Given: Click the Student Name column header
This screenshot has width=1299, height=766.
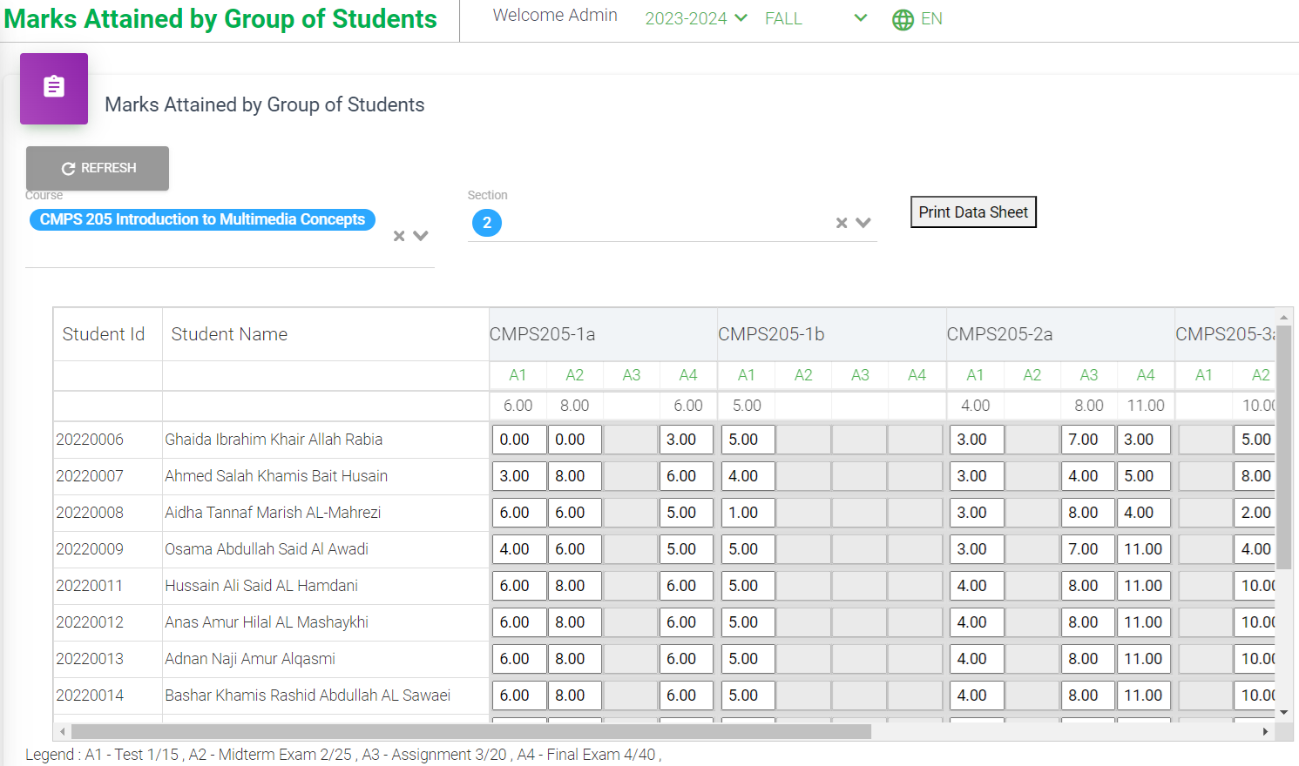Looking at the screenshot, I should 229,334.
